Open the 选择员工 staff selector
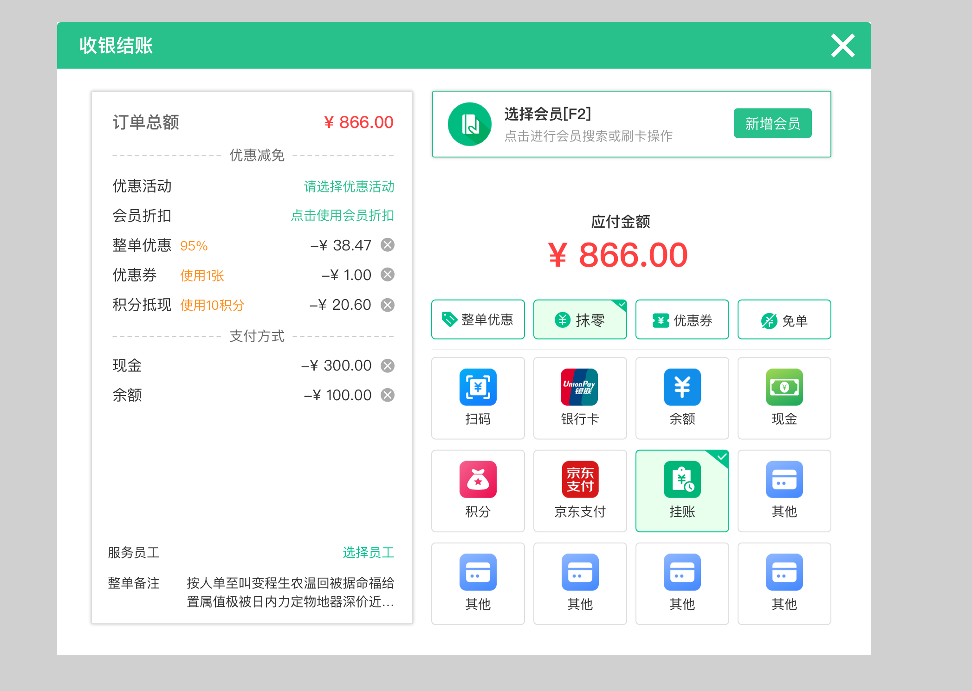Image resolution: width=972 pixels, height=691 pixels. point(369,552)
